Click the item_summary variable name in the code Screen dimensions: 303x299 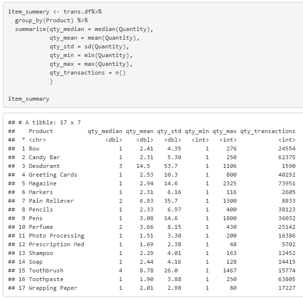click(x=29, y=12)
